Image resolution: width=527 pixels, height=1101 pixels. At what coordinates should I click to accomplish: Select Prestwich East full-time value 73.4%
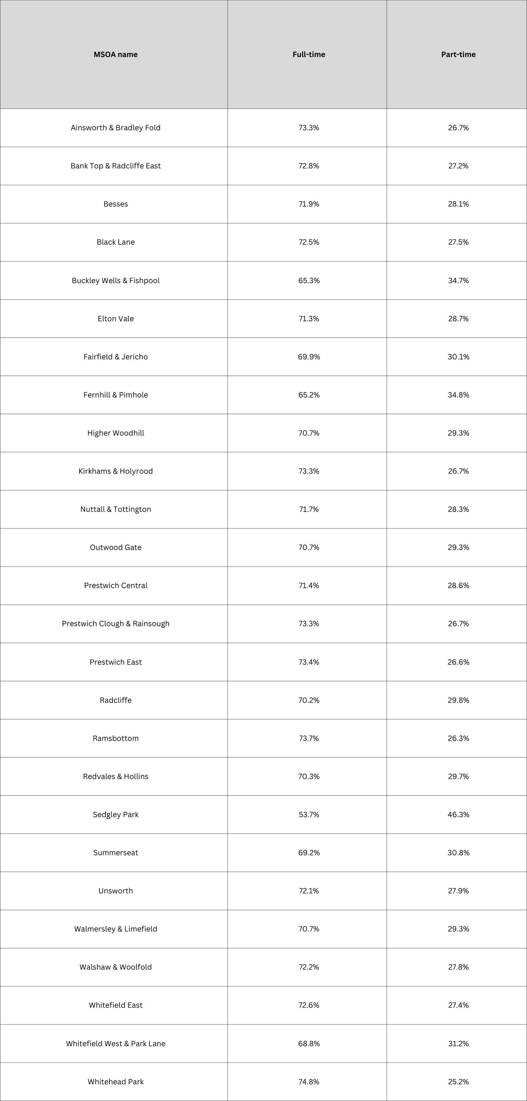click(309, 662)
